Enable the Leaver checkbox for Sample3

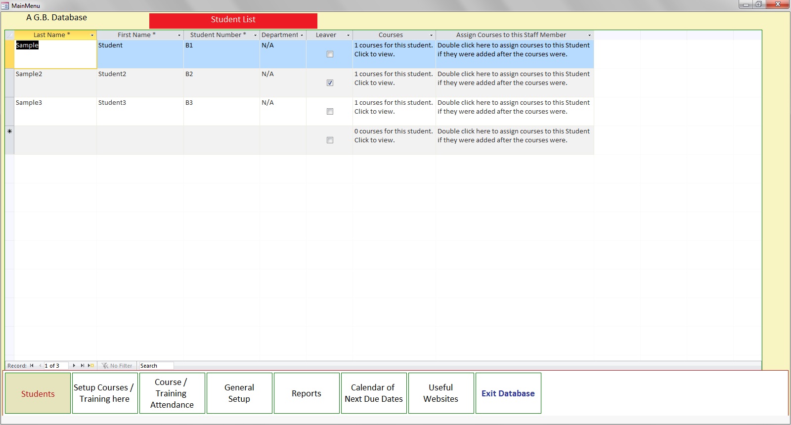330,112
